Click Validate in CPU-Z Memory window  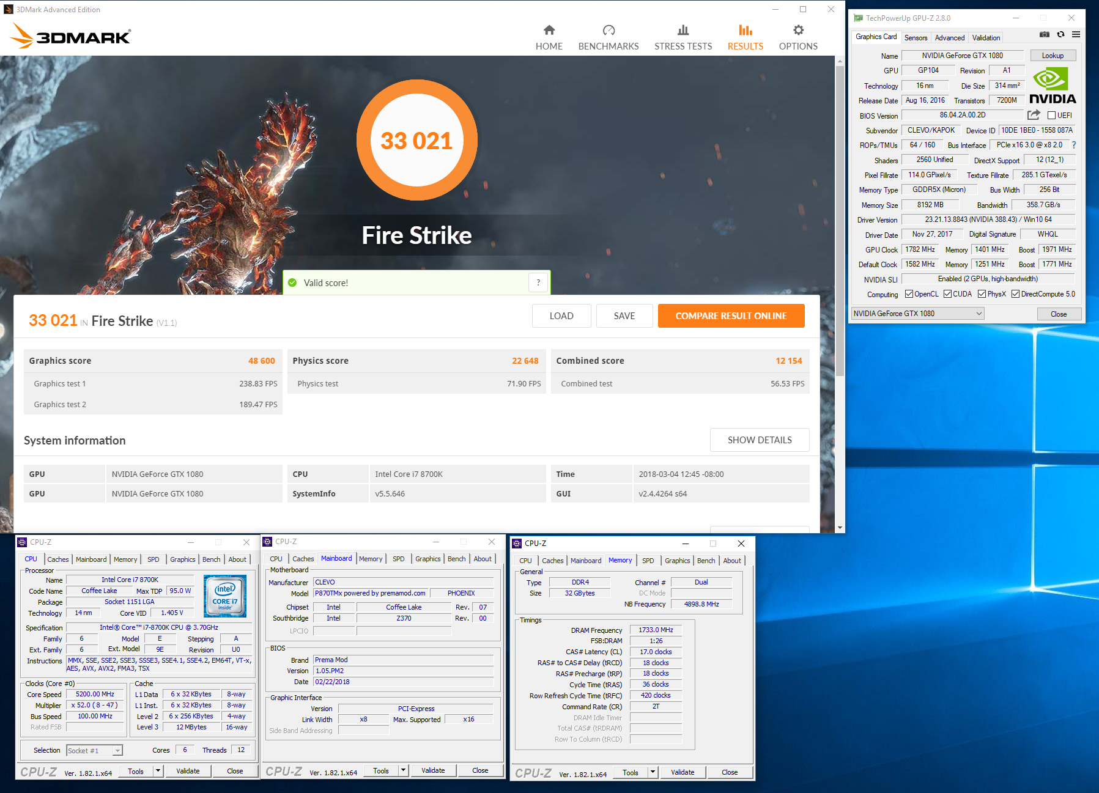tap(683, 772)
